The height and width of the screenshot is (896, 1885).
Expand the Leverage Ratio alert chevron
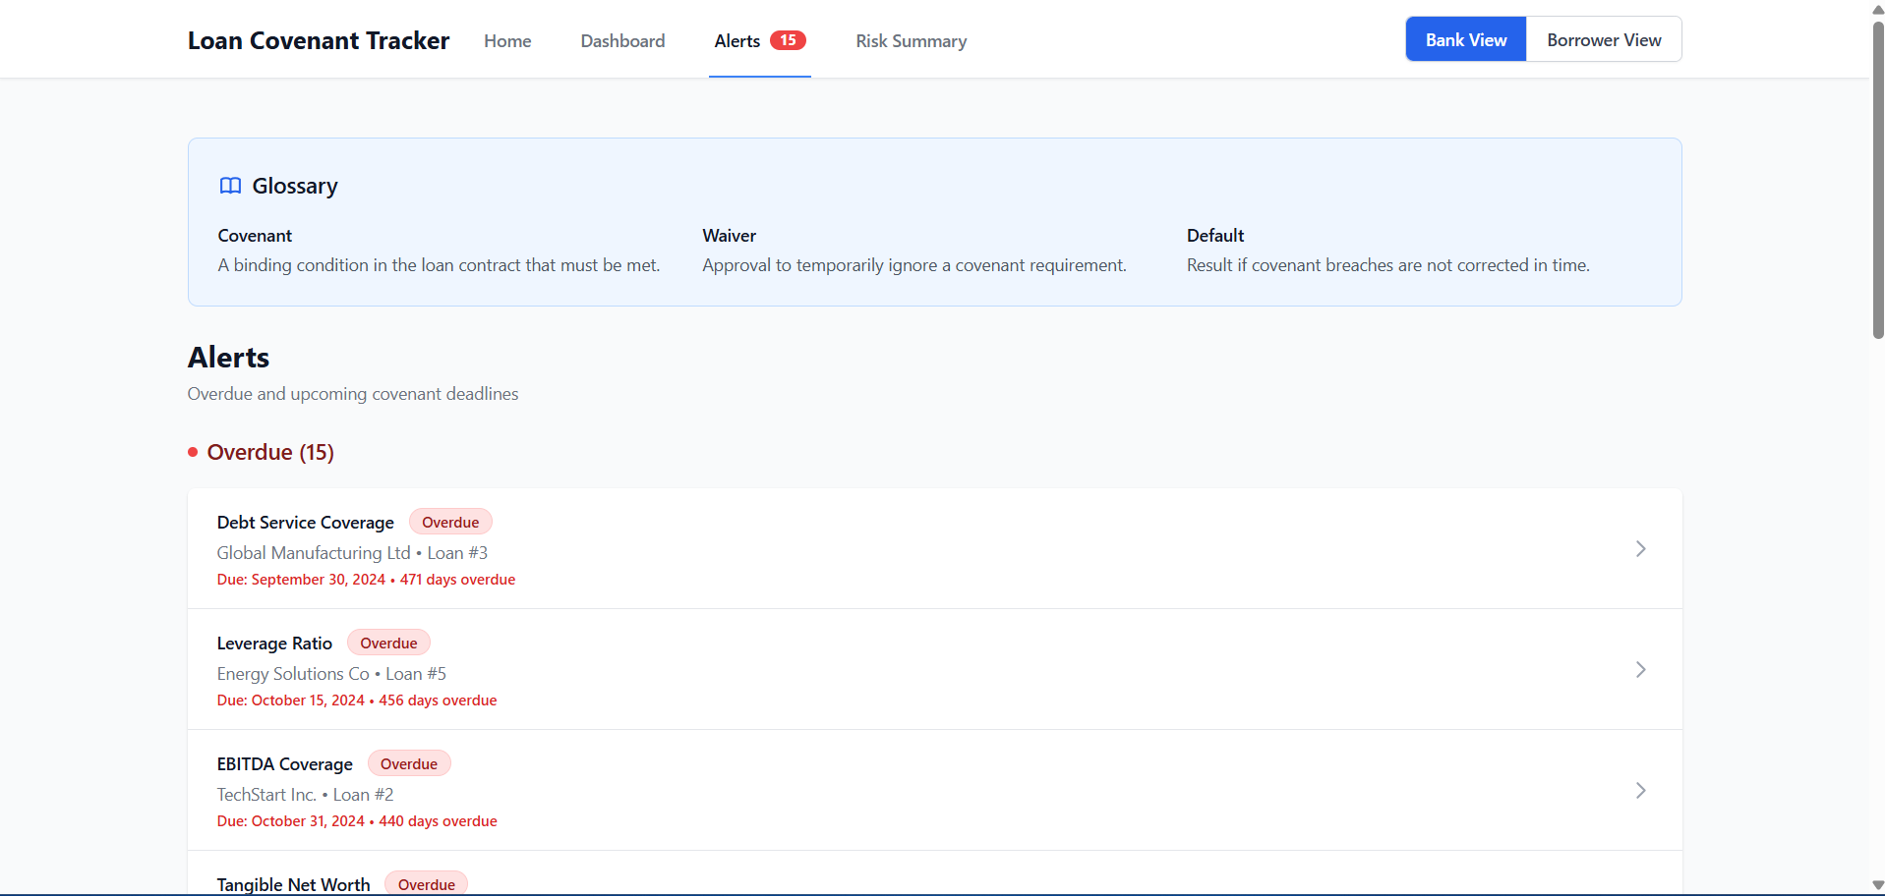pos(1640,669)
